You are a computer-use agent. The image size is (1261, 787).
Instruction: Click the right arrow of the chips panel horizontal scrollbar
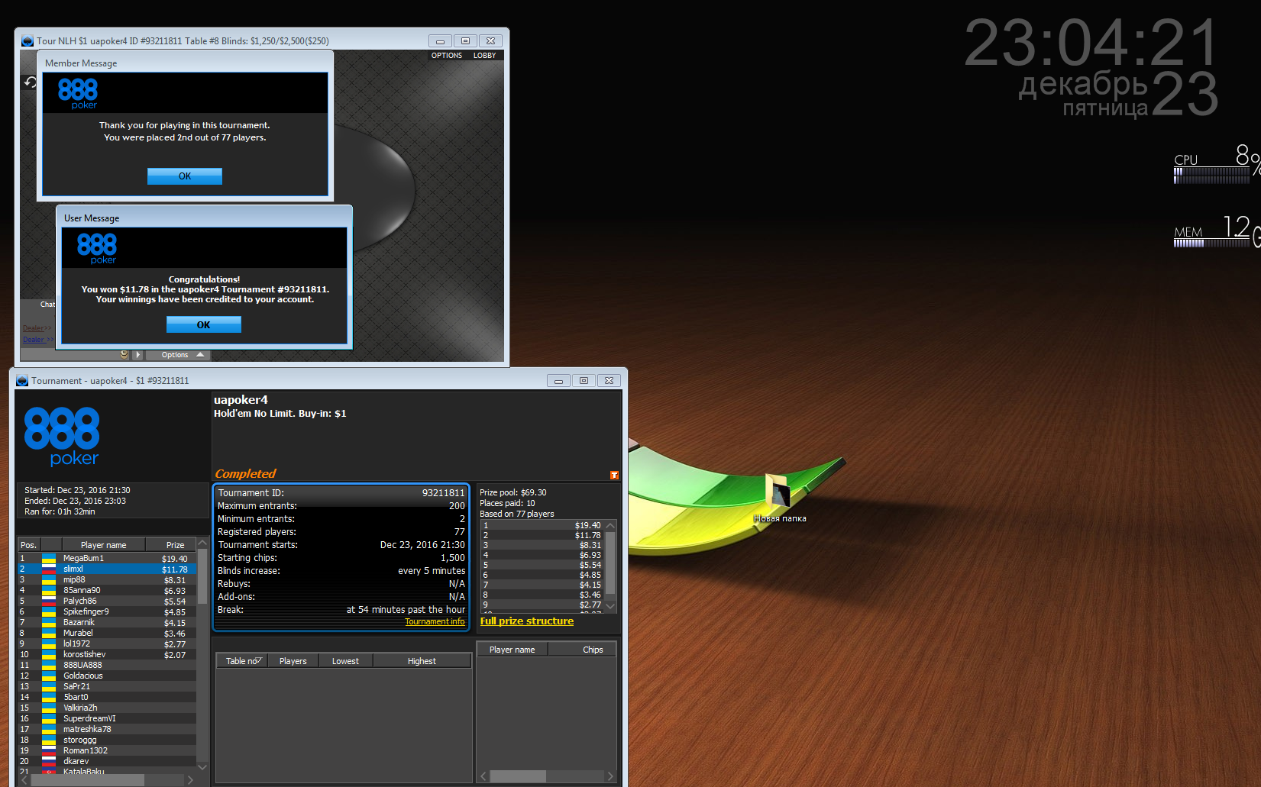tap(610, 776)
